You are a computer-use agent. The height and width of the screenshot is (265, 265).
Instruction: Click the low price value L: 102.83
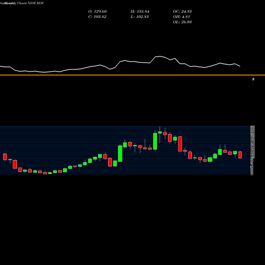click(139, 17)
